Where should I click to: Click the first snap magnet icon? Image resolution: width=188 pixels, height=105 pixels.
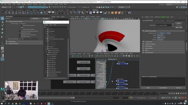coord(53,7)
